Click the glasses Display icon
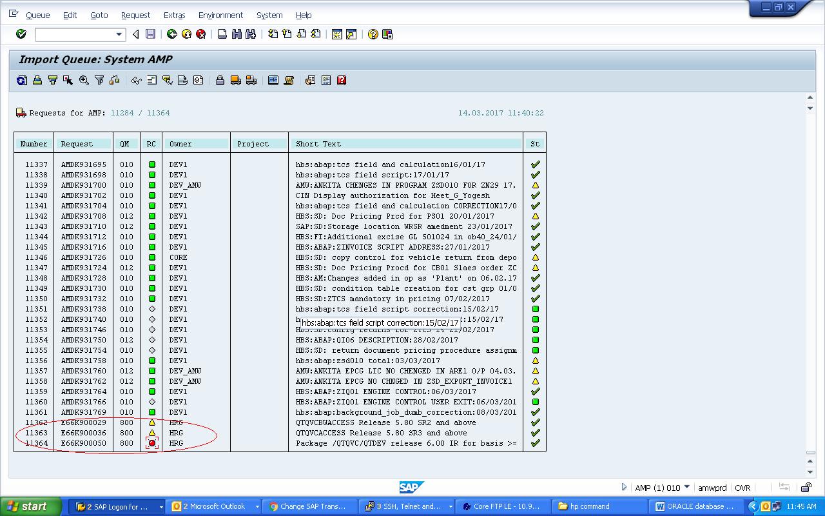The width and height of the screenshot is (825, 516). click(136, 80)
